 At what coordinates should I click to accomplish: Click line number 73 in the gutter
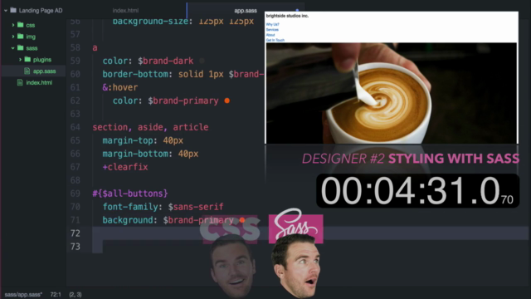point(76,247)
